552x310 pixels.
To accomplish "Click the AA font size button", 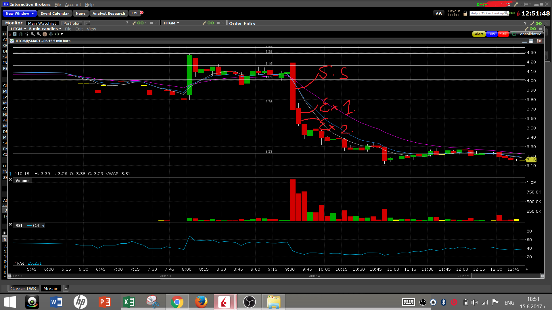I will click(x=439, y=13).
